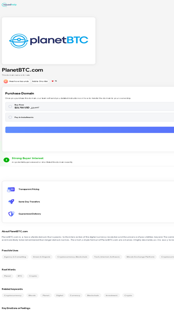Click the green lightning Strong Buyer Interest icon
Viewport: 174px width, 310px height.
pyautogui.click(x=6, y=160)
